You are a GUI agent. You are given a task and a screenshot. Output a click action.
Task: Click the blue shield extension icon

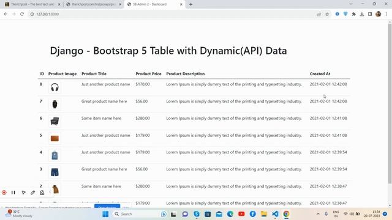click(345, 14)
